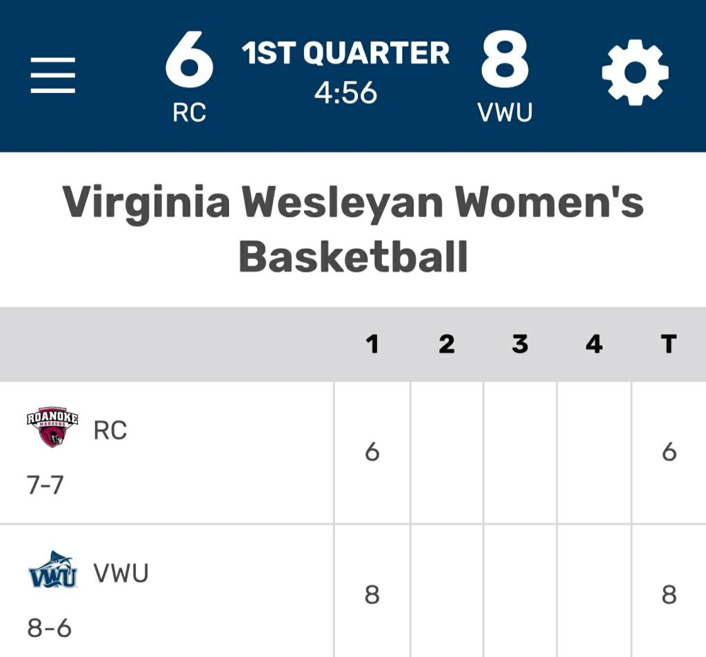Select the VWU score of 8 in header
Viewport: 706px width, 657px height.
(x=505, y=61)
